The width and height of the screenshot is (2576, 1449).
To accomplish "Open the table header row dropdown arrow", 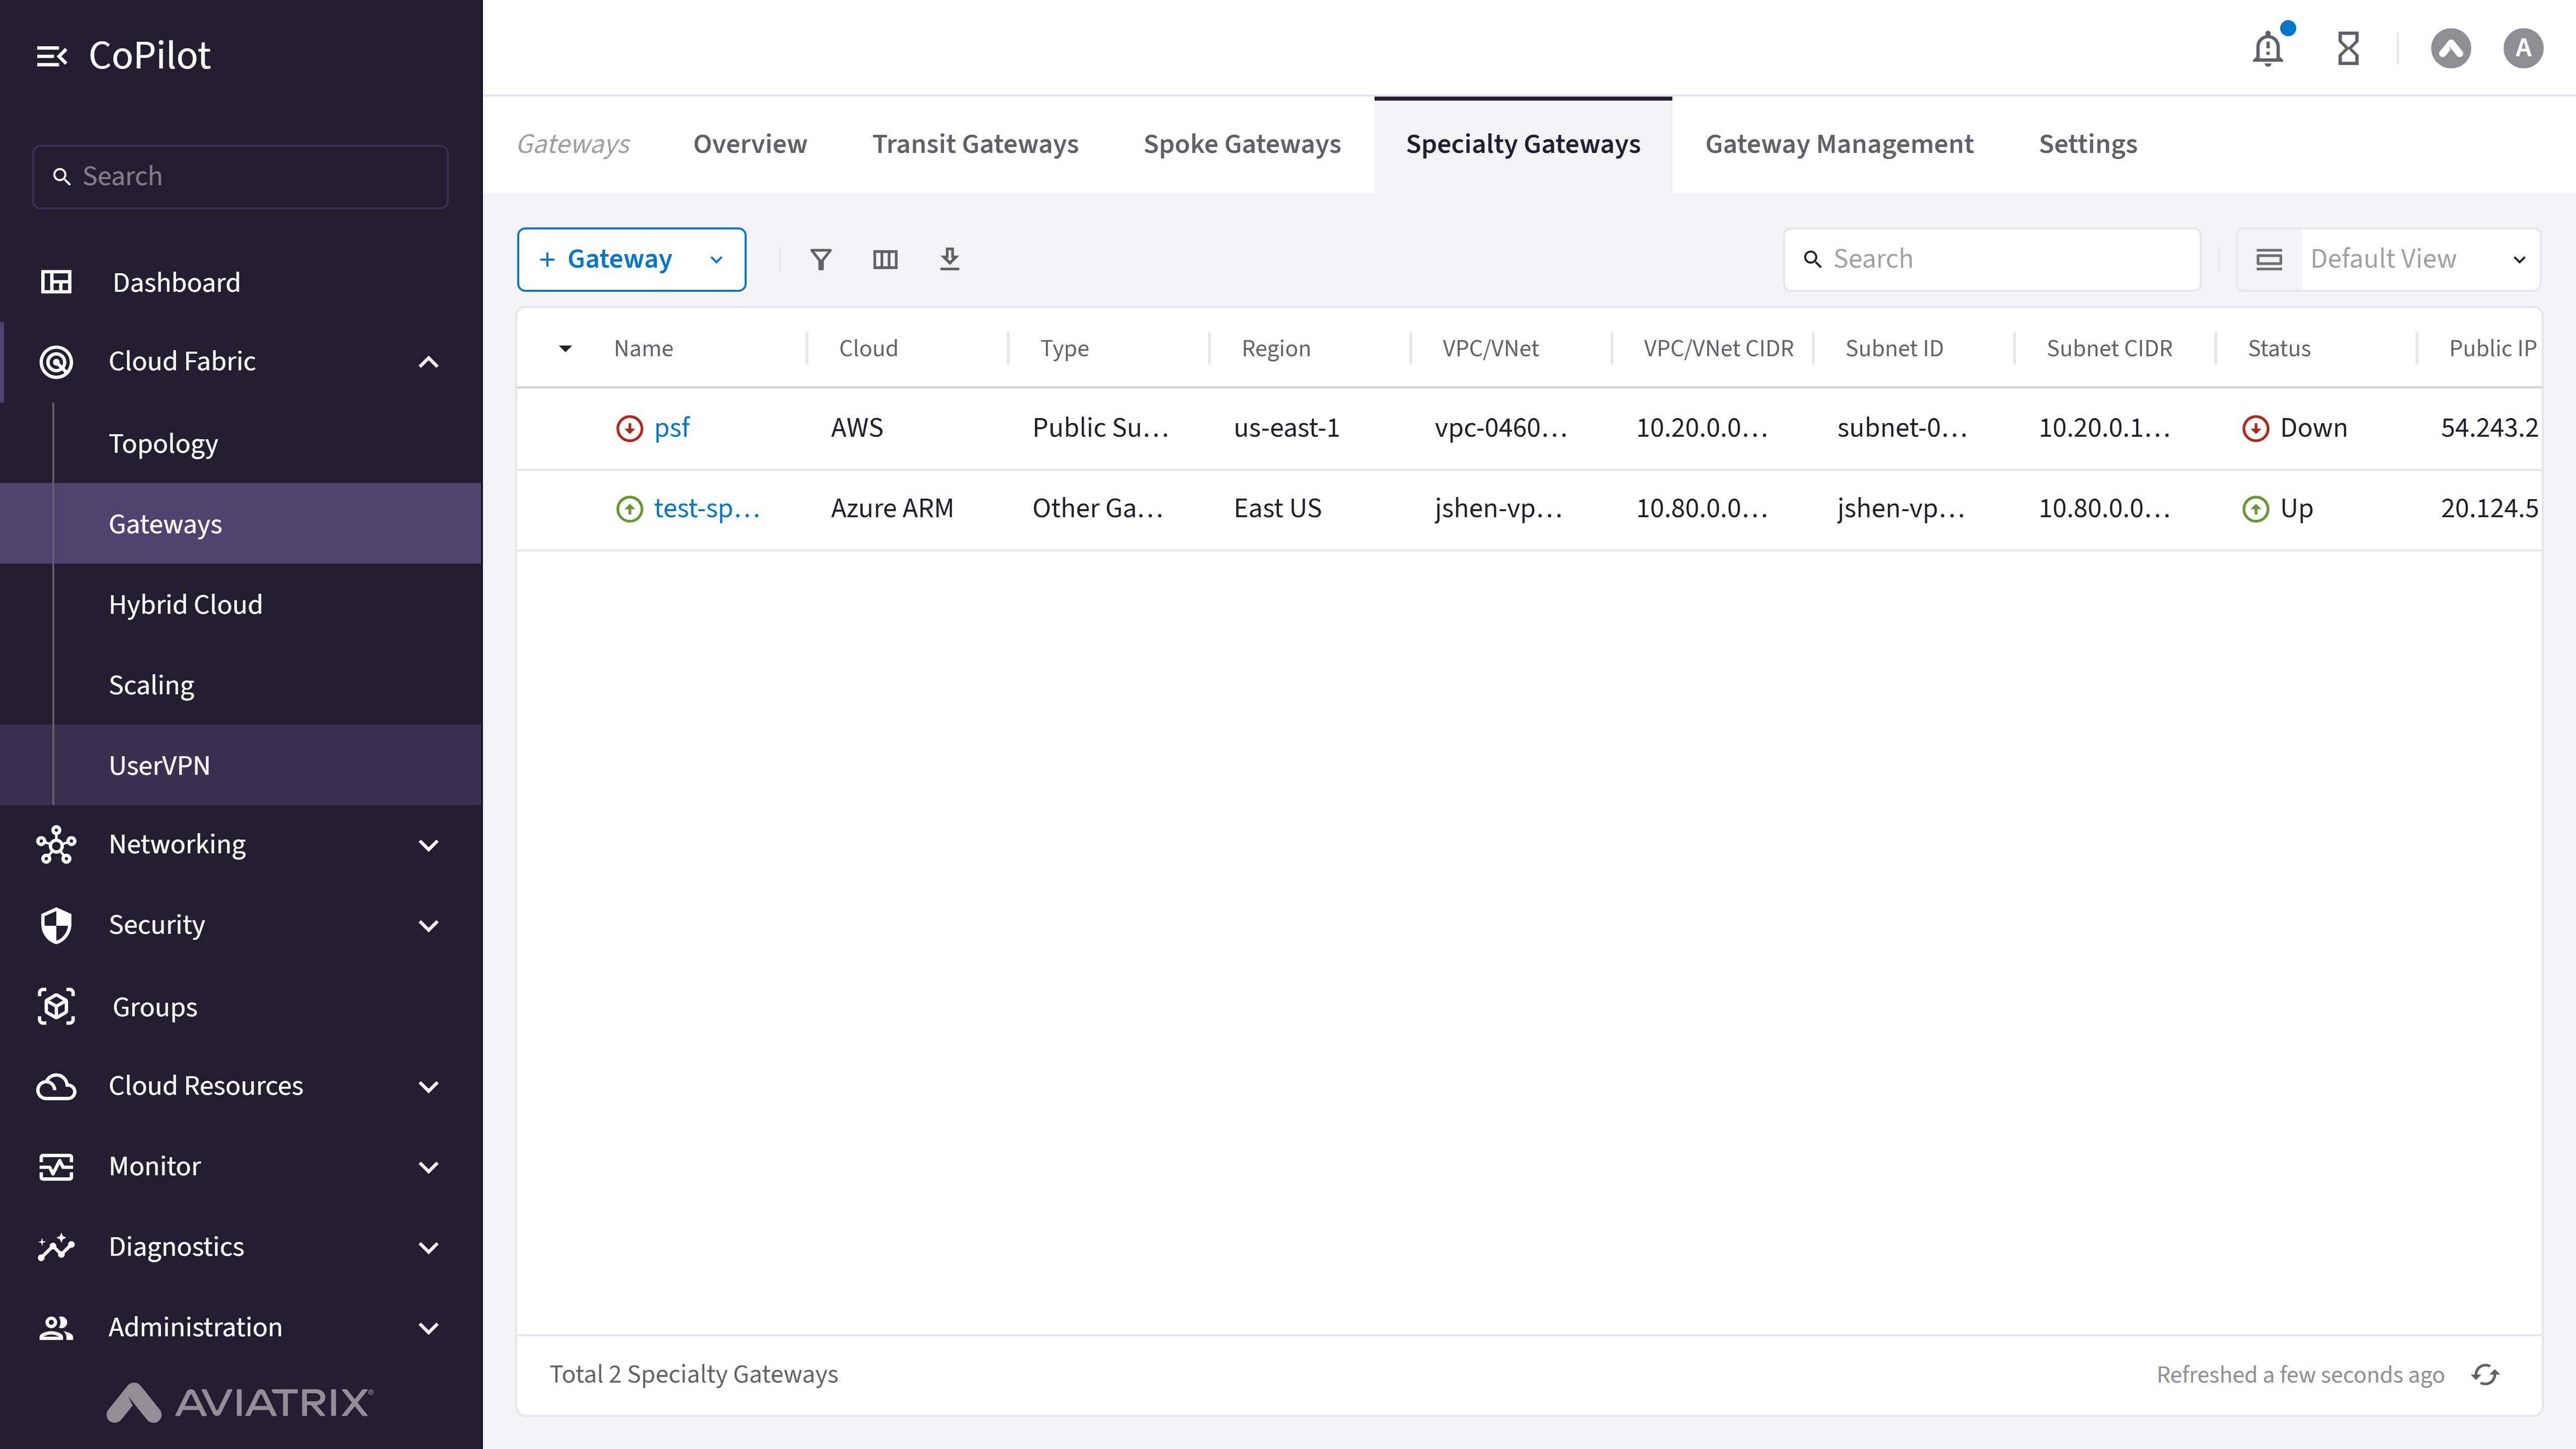I will pyautogui.click(x=565, y=348).
